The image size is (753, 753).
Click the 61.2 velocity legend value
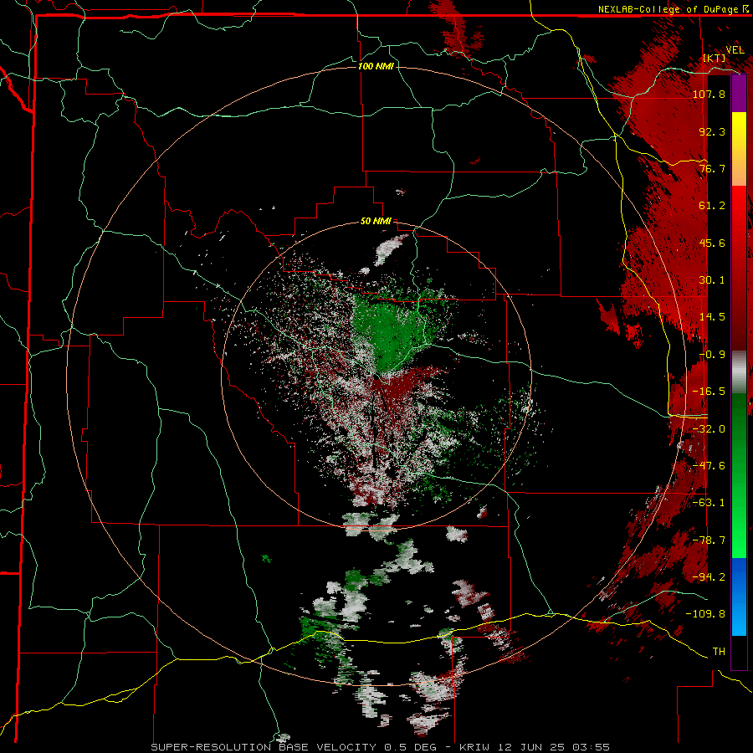point(712,206)
